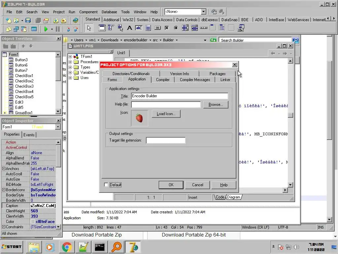Screen dimensions: 338x254
Task: Click Remove file from project icon
Action: pyautogui.click(x=64, y=21)
